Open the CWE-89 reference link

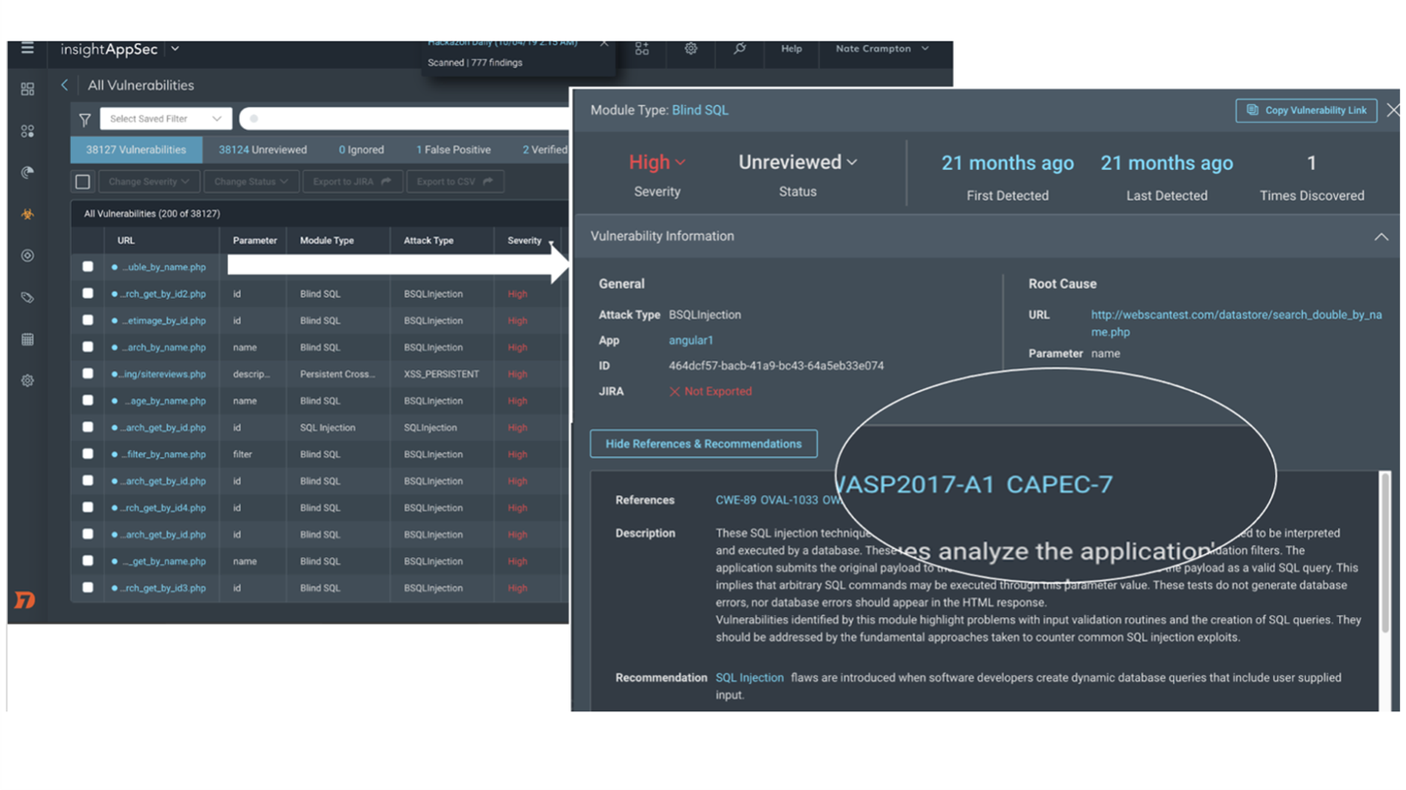pos(734,500)
